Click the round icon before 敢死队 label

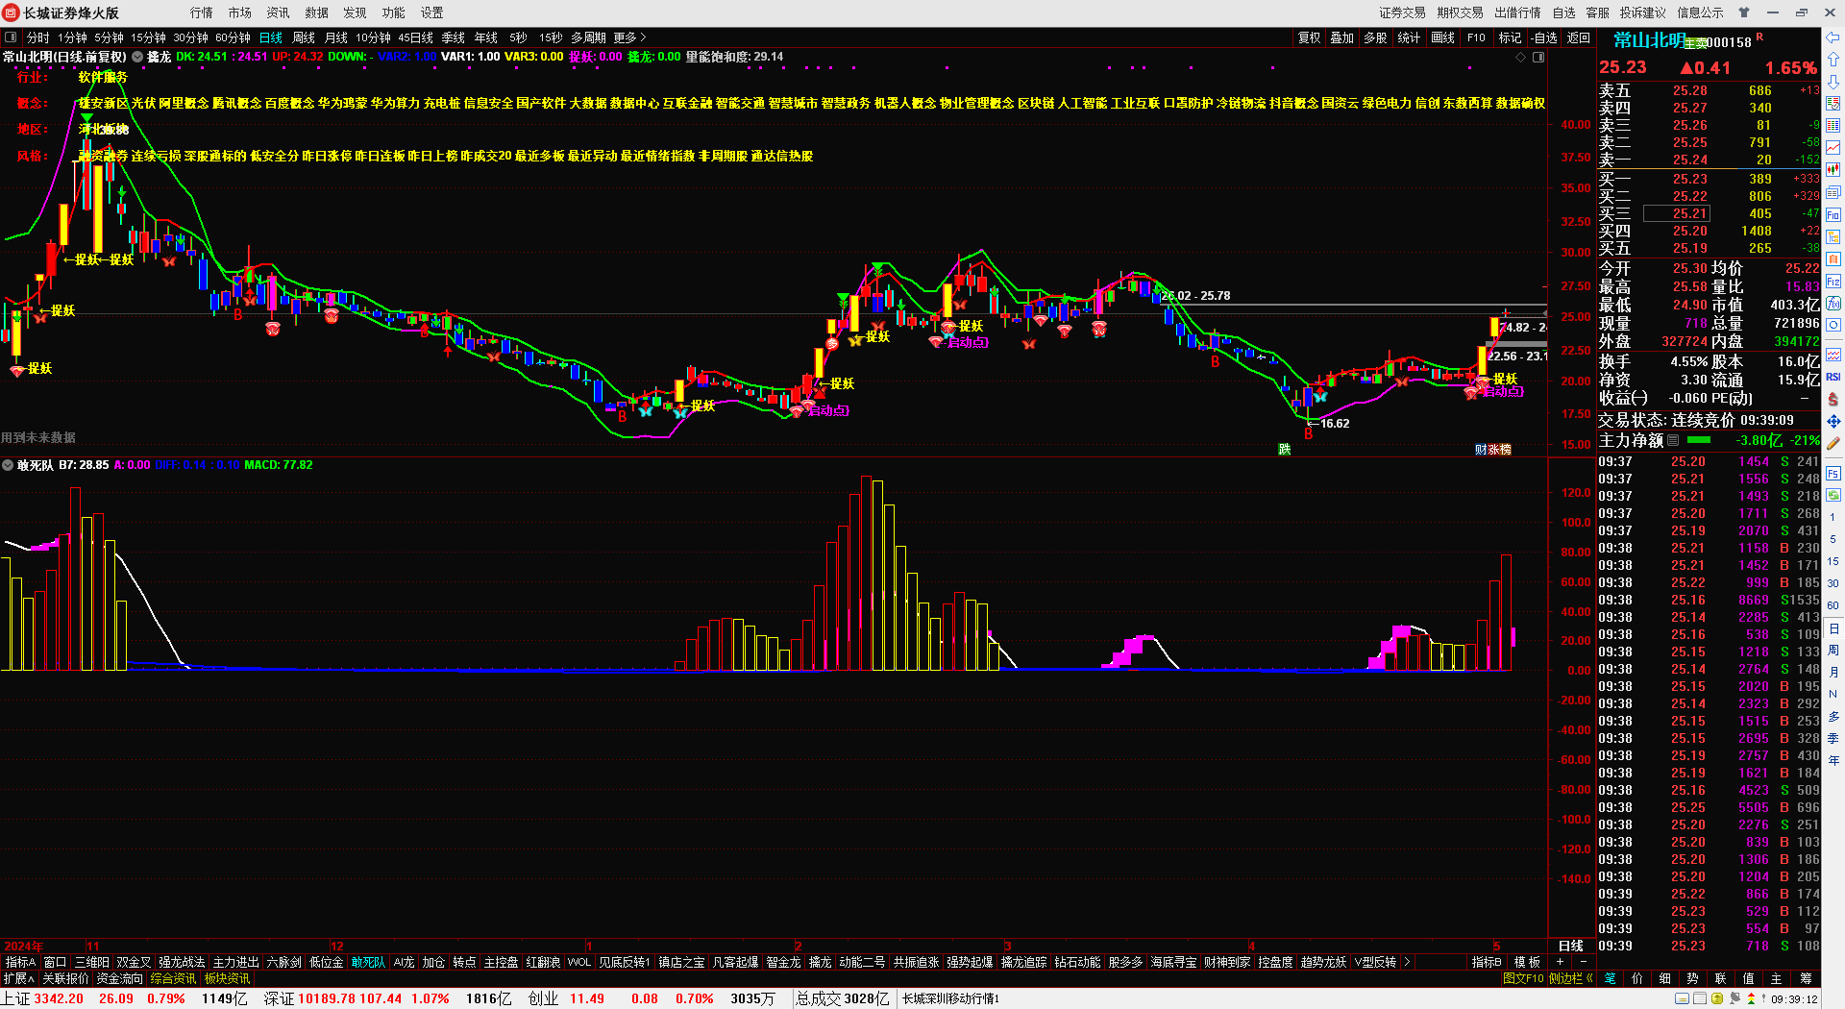(x=8, y=465)
